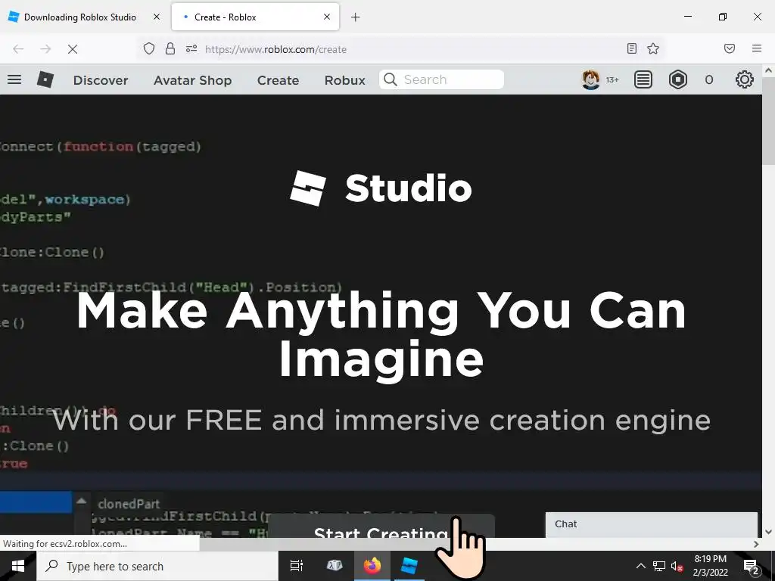The width and height of the screenshot is (775, 581).
Task: Click the Robux hexagon icon
Action: pyautogui.click(x=677, y=79)
